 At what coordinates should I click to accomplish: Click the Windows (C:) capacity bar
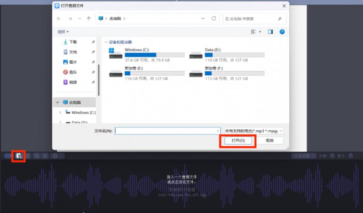coord(155,55)
